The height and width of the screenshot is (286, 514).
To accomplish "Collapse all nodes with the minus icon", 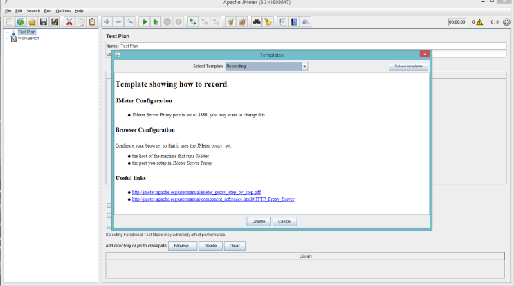I will [118, 22].
